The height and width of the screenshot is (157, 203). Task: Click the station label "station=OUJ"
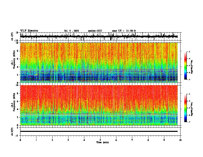tap(95, 31)
